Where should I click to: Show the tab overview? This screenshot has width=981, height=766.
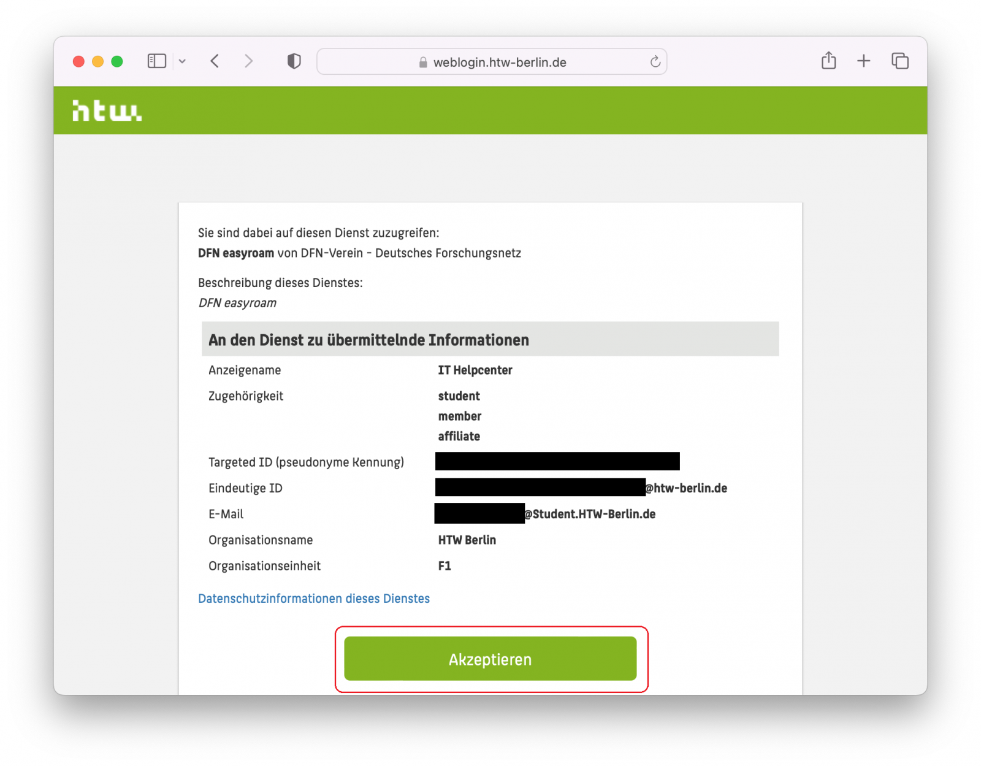point(899,61)
